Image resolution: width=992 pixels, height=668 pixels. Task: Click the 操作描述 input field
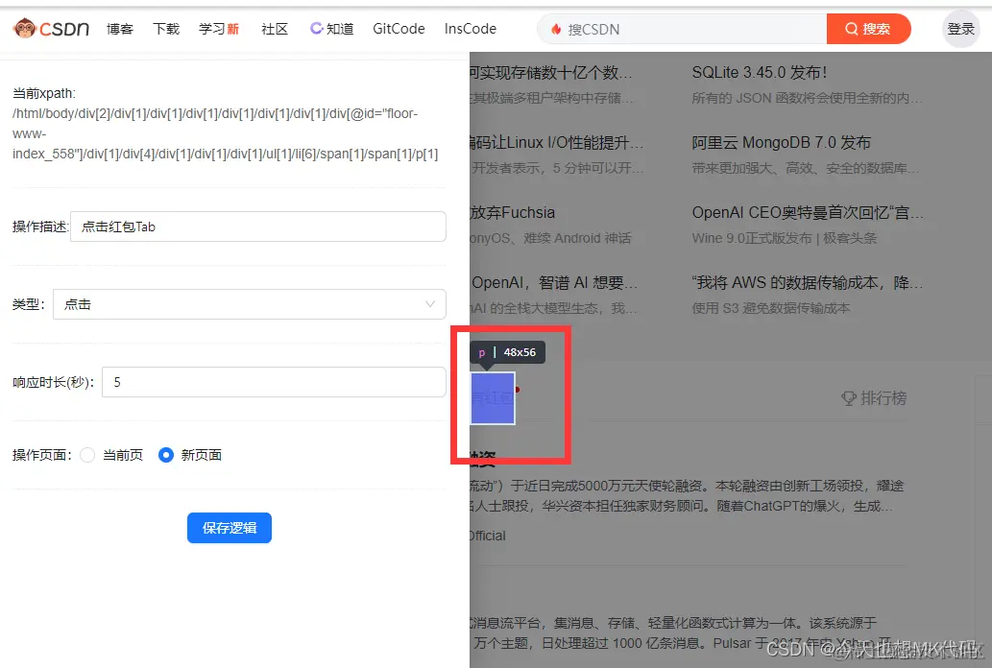259,227
